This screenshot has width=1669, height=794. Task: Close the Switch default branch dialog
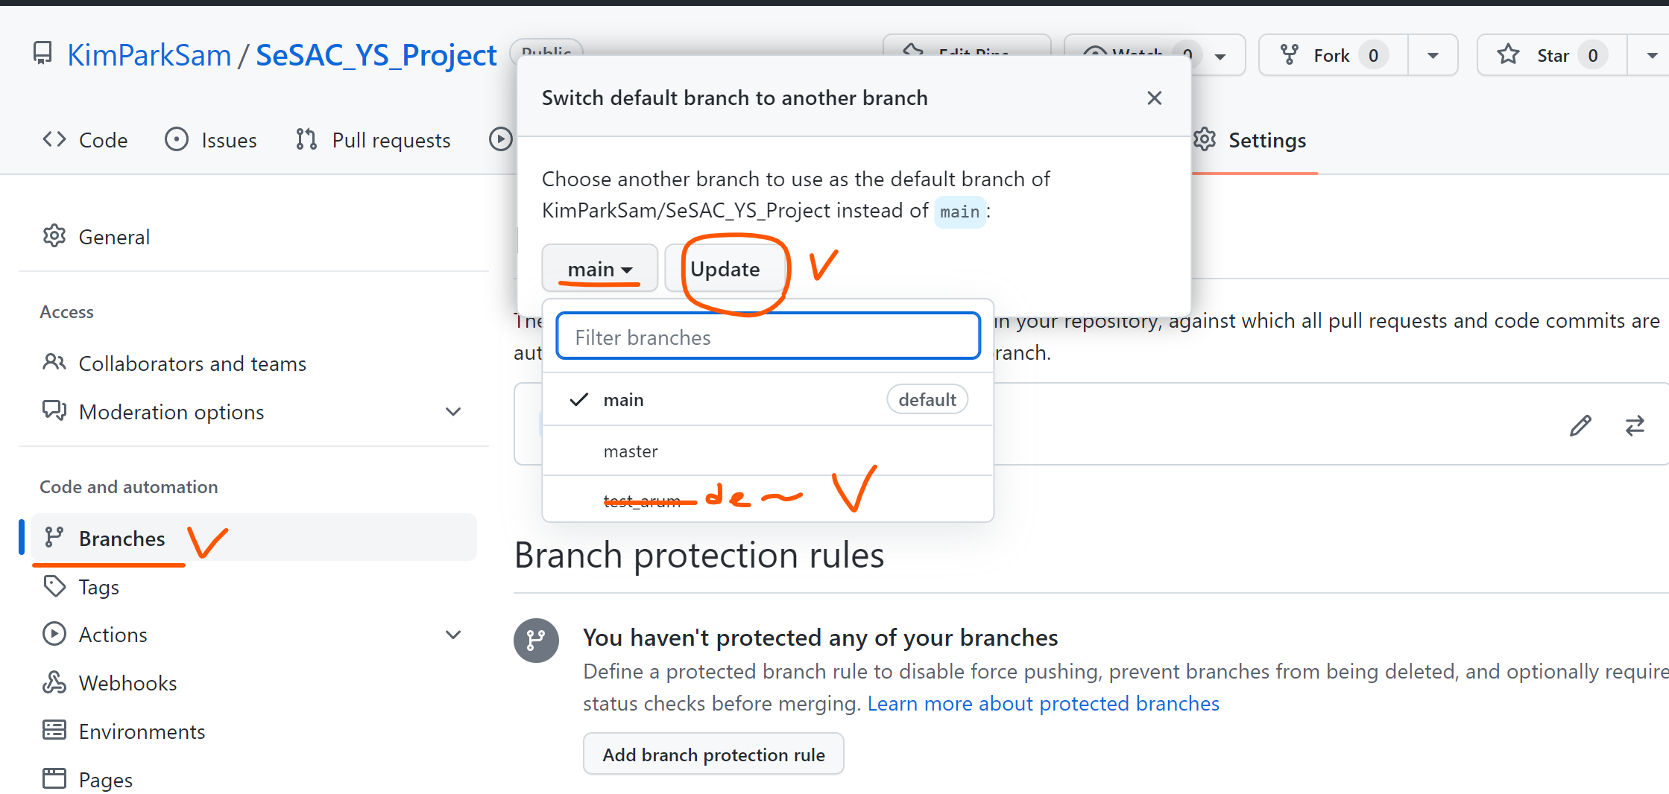(x=1155, y=98)
